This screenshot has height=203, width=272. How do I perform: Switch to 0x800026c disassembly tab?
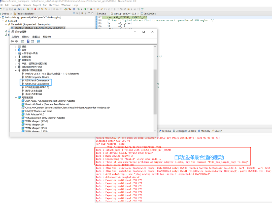pos(148,14)
